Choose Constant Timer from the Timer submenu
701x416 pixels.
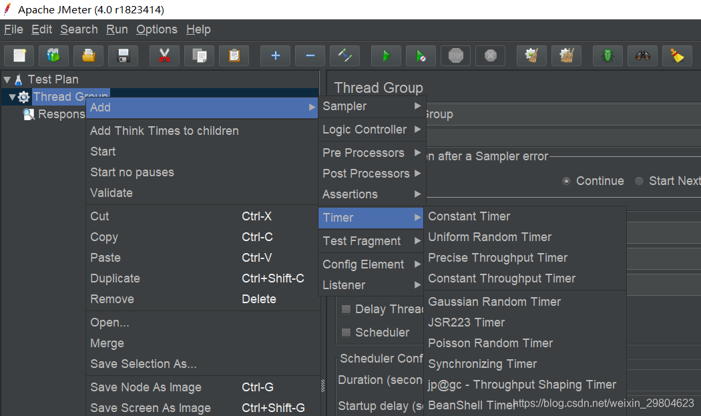[525, 216]
